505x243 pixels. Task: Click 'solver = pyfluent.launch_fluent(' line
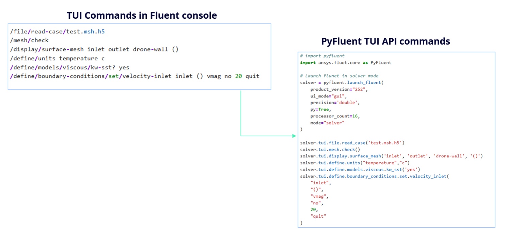[x=342, y=83]
